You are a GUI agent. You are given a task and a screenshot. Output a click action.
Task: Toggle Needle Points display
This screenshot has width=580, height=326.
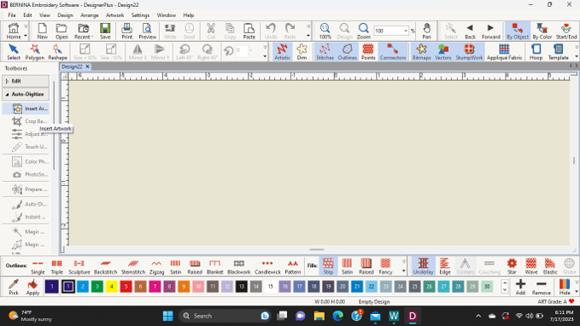[368, 52]
